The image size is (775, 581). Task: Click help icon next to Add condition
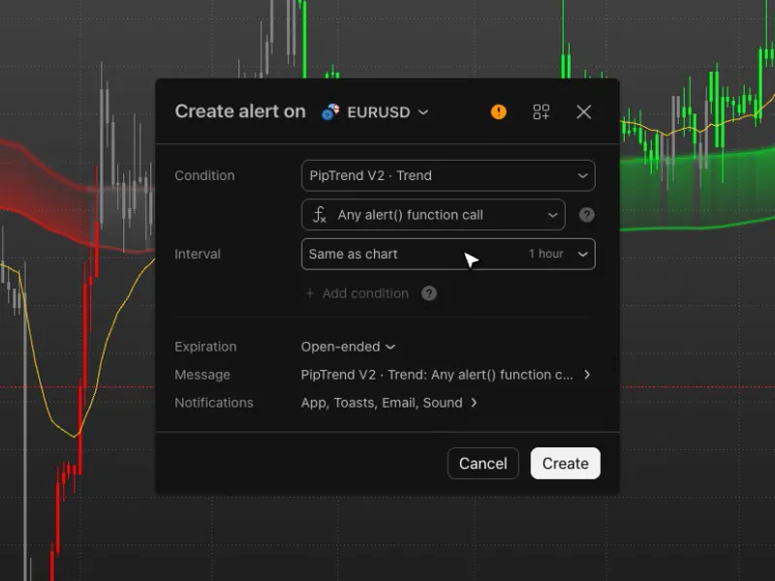[x=429, y=293]
